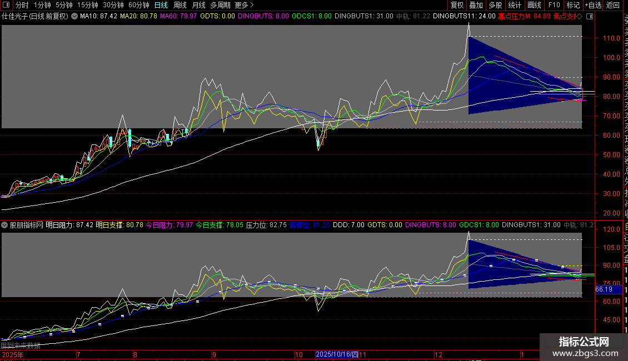
Task: Select the 1分钟 period
Action: pyautogui.click(x=42, y=5)
